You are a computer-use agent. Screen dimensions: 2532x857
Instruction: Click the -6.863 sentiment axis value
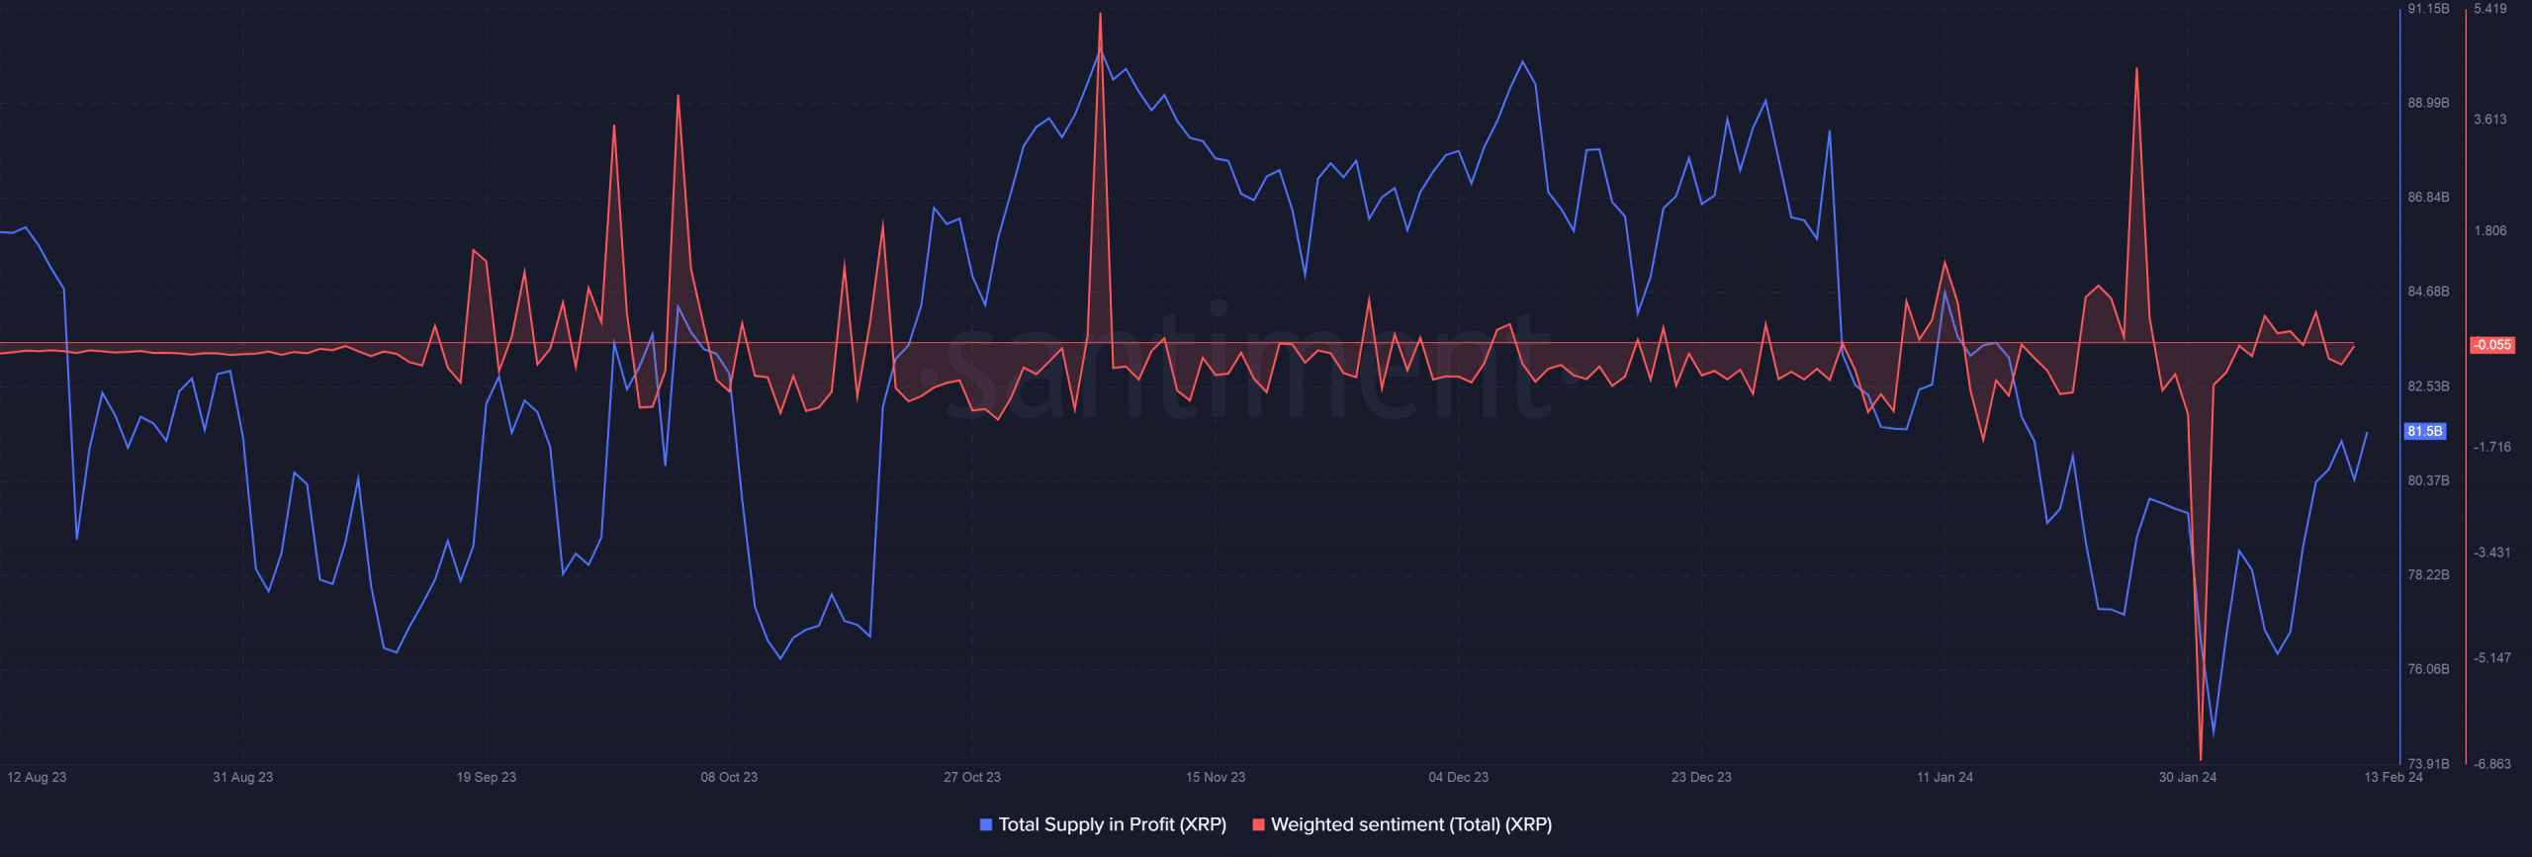coord(2492,763)
